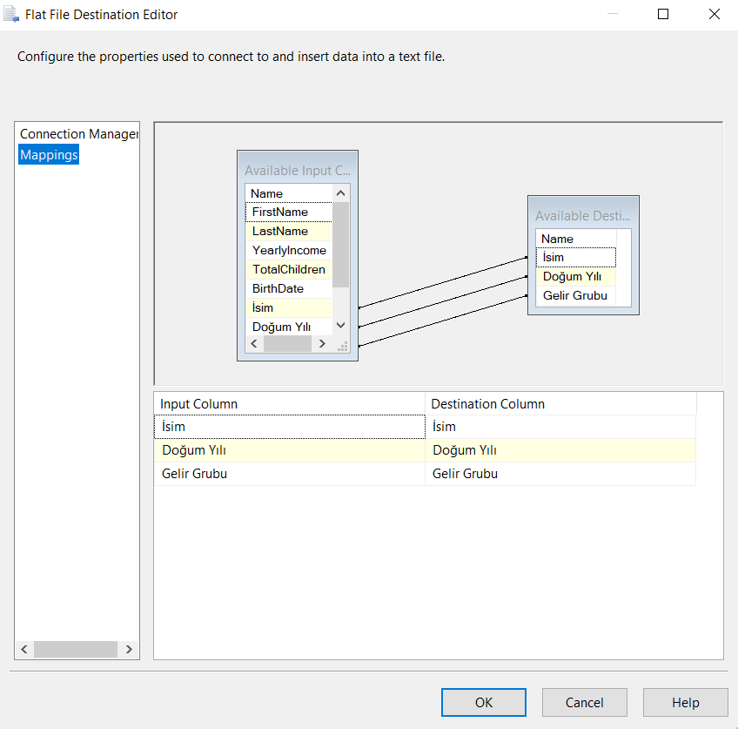Select Doğum Yılı destination column cell in grid
The image size is (738, 729).
(560, 450)
